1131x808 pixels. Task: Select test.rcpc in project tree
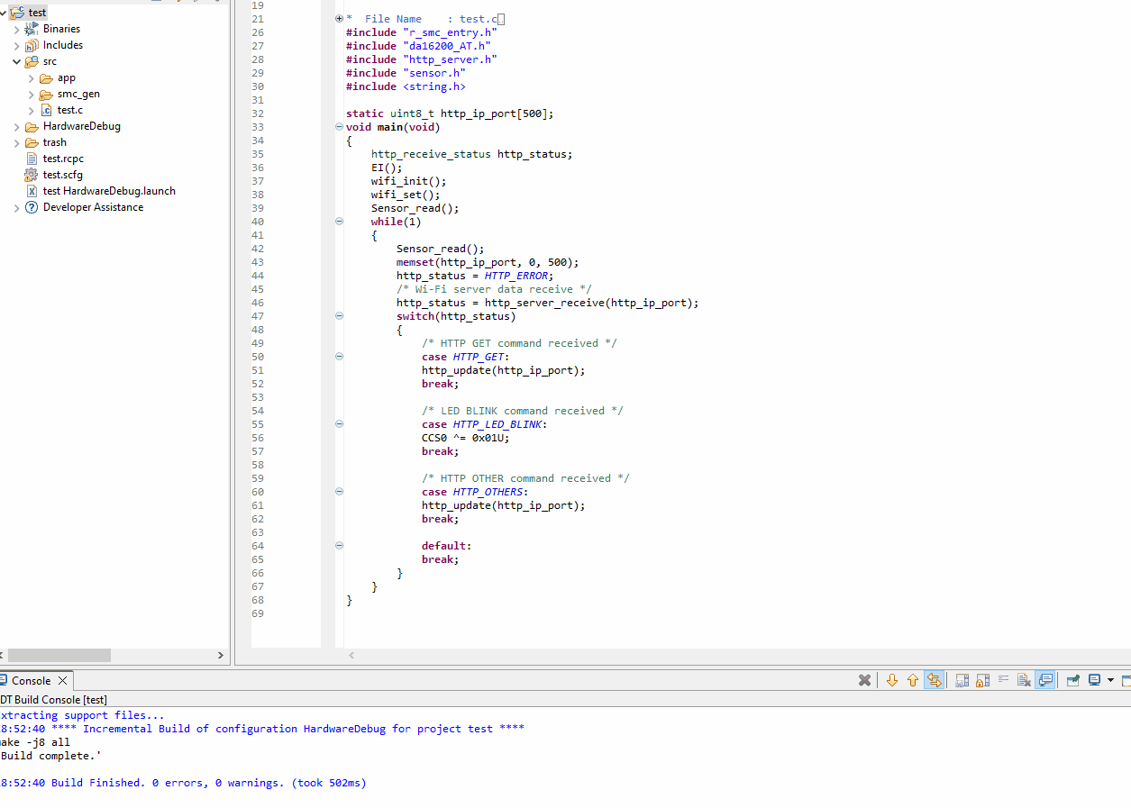(63, 159)
